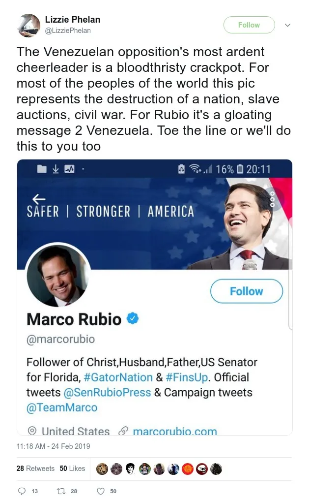
Task: Click the location pin icon
Action: point(32,431)
